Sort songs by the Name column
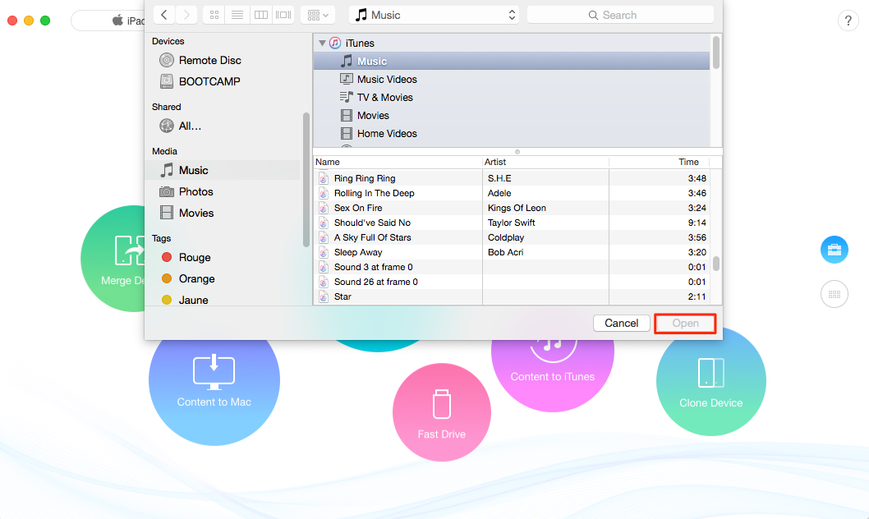 (398, 162)
